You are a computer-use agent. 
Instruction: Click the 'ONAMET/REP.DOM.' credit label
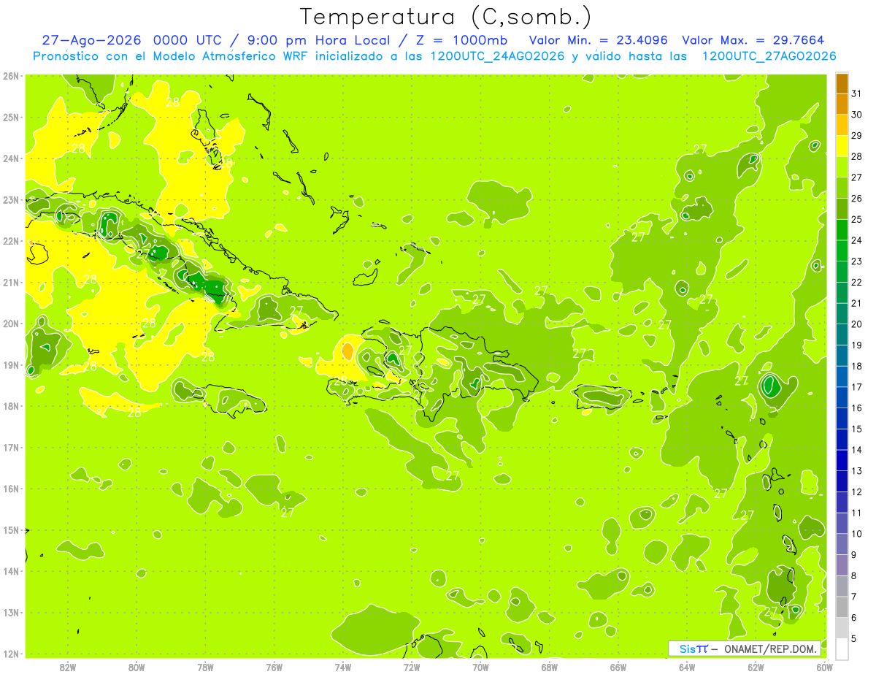point(771,649)
